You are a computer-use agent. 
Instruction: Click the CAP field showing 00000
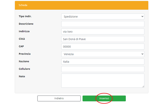(x=103, y=47)
